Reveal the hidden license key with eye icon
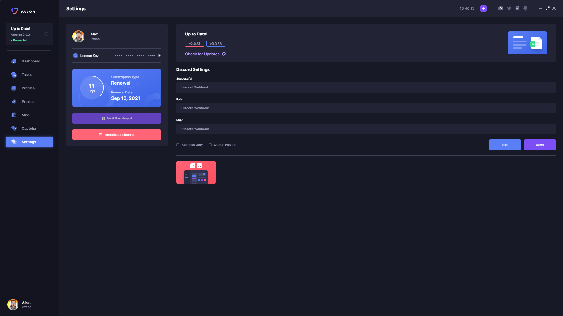The image size is (563, 316). (x=159, y=56)
